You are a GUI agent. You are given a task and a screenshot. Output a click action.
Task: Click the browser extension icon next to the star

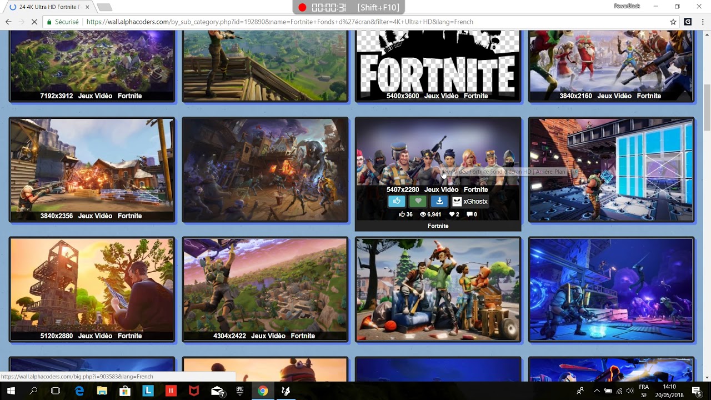(688, 22)
